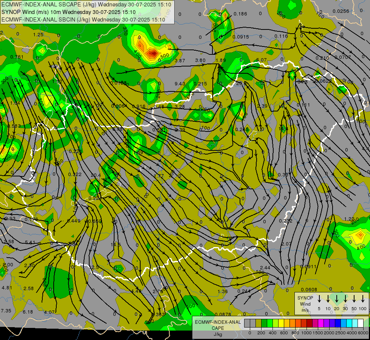Click the 6.18 value at bottom left
This screenshot has height=340, width=370.
pos(28,312)
